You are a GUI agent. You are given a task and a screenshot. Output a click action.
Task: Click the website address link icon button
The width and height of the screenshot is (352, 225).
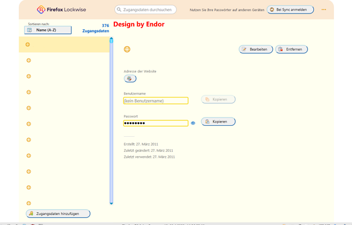click(130, 78)
